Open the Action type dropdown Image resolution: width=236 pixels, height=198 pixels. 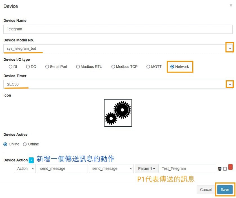(25, 169)
